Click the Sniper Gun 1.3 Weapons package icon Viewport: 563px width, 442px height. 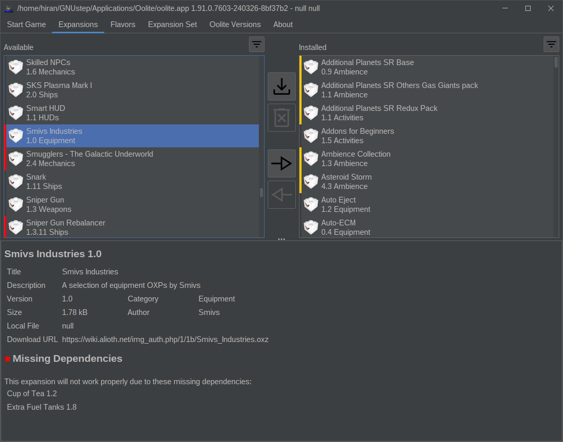point(16,204)
